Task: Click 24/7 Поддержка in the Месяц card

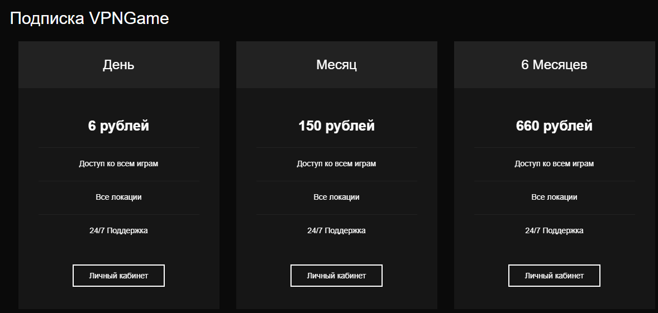Action: tap(336, 230)
